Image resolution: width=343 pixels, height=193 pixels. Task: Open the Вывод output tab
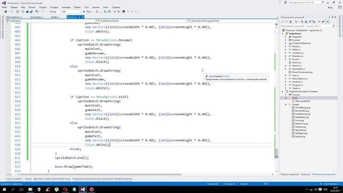coord(28,179)
